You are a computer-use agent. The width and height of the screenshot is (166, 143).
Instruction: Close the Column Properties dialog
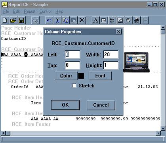(x=118, y=32)
